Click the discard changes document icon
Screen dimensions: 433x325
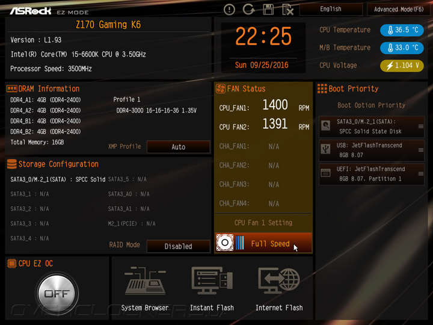[x=287, y=10]
